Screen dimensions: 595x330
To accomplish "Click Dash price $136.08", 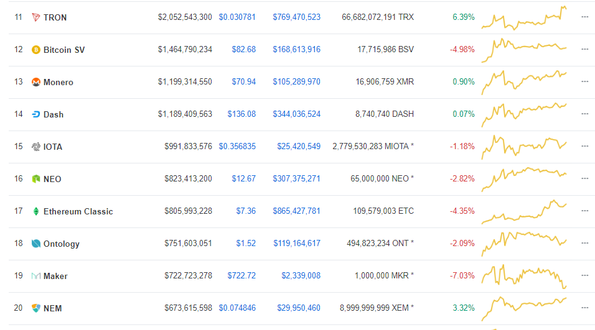I will [241, 114].
